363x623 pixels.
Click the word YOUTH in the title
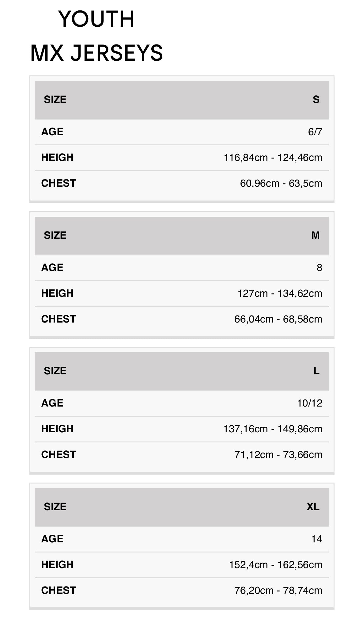point(96,19)
